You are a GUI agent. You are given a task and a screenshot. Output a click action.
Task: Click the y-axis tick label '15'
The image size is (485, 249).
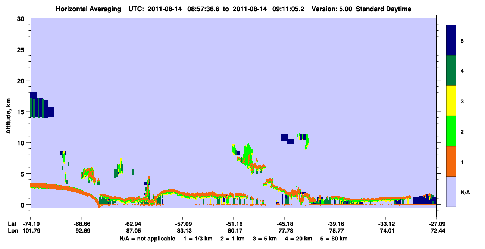click(x=22, y=112)
